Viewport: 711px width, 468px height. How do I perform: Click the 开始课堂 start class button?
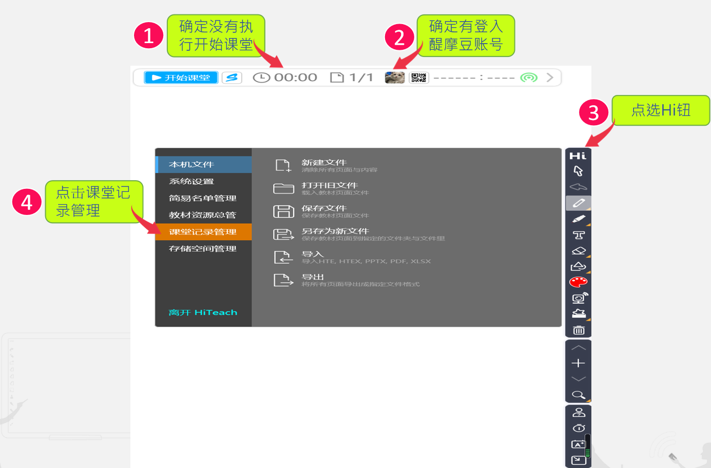coord(181,77)
